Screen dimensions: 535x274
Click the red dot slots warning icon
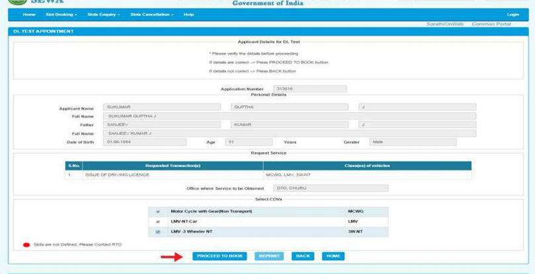tap(26, 245)
